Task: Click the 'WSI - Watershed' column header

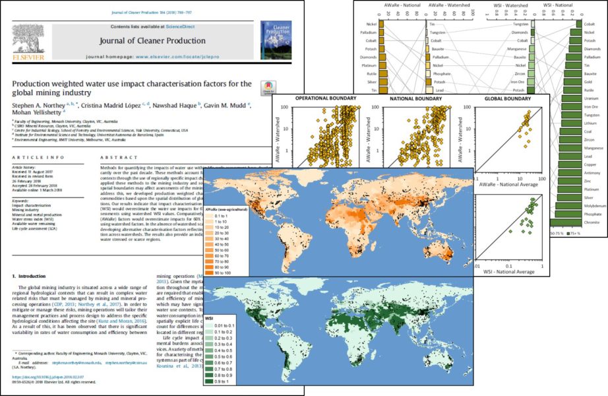Action: pos(510,5)
